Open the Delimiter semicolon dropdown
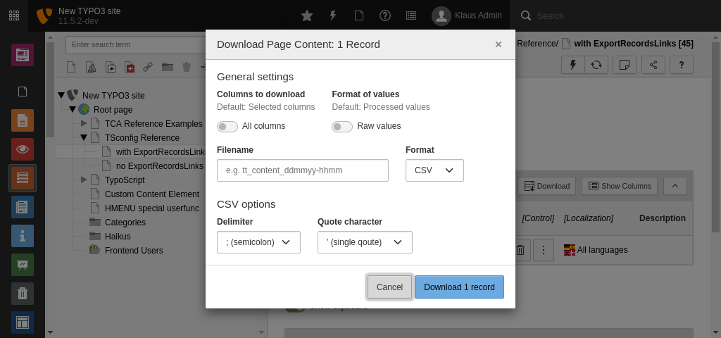 (x=258, y=242)
